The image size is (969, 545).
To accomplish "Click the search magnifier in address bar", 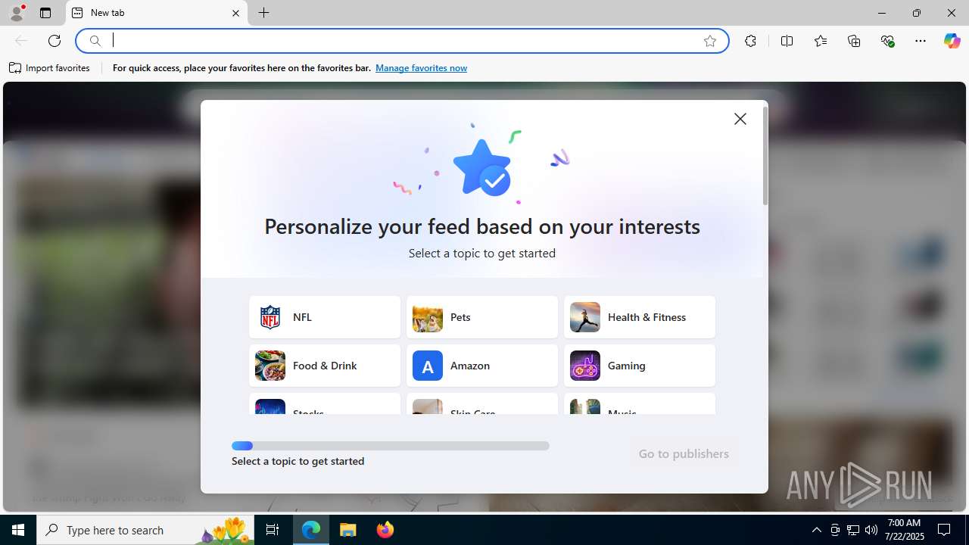I will click(x=95, y=41).
